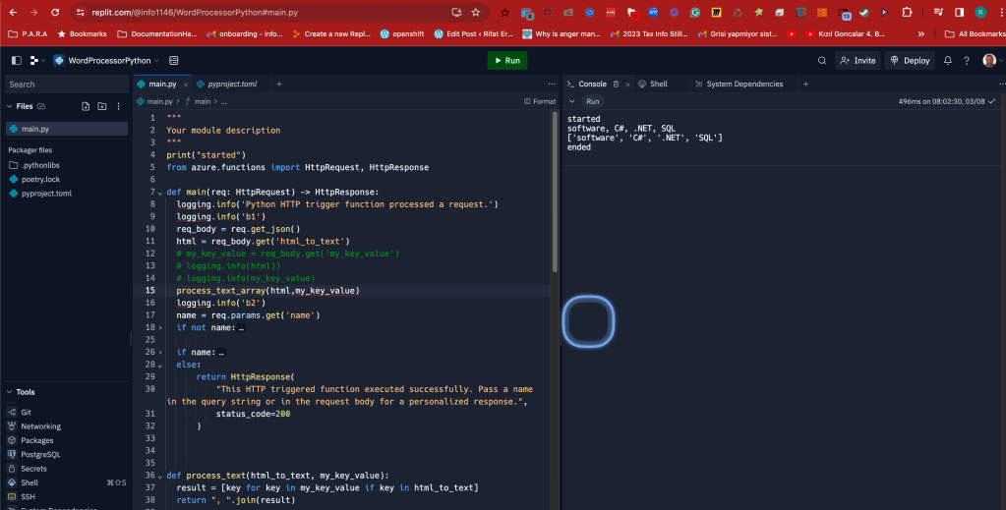This screenshot has width=1006, height=510.
Task: Open the Replit home logo menu
Action: (36, 60)
